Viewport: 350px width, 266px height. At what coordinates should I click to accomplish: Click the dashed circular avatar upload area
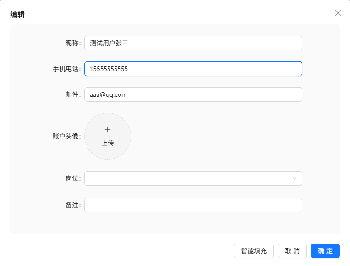[108, 136]
